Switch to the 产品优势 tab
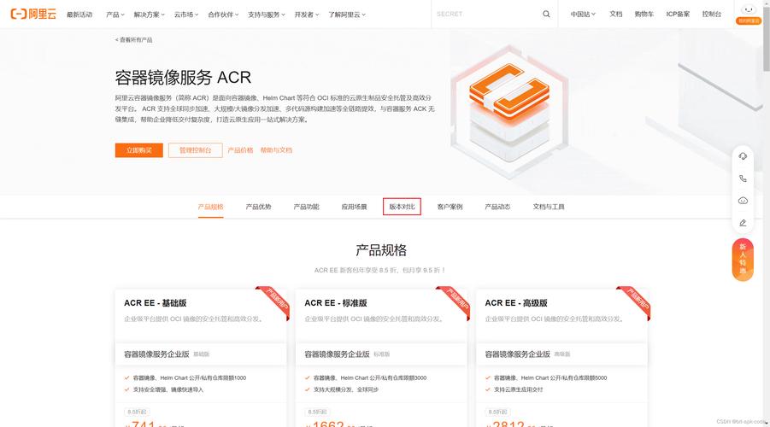 click(258, 207)
